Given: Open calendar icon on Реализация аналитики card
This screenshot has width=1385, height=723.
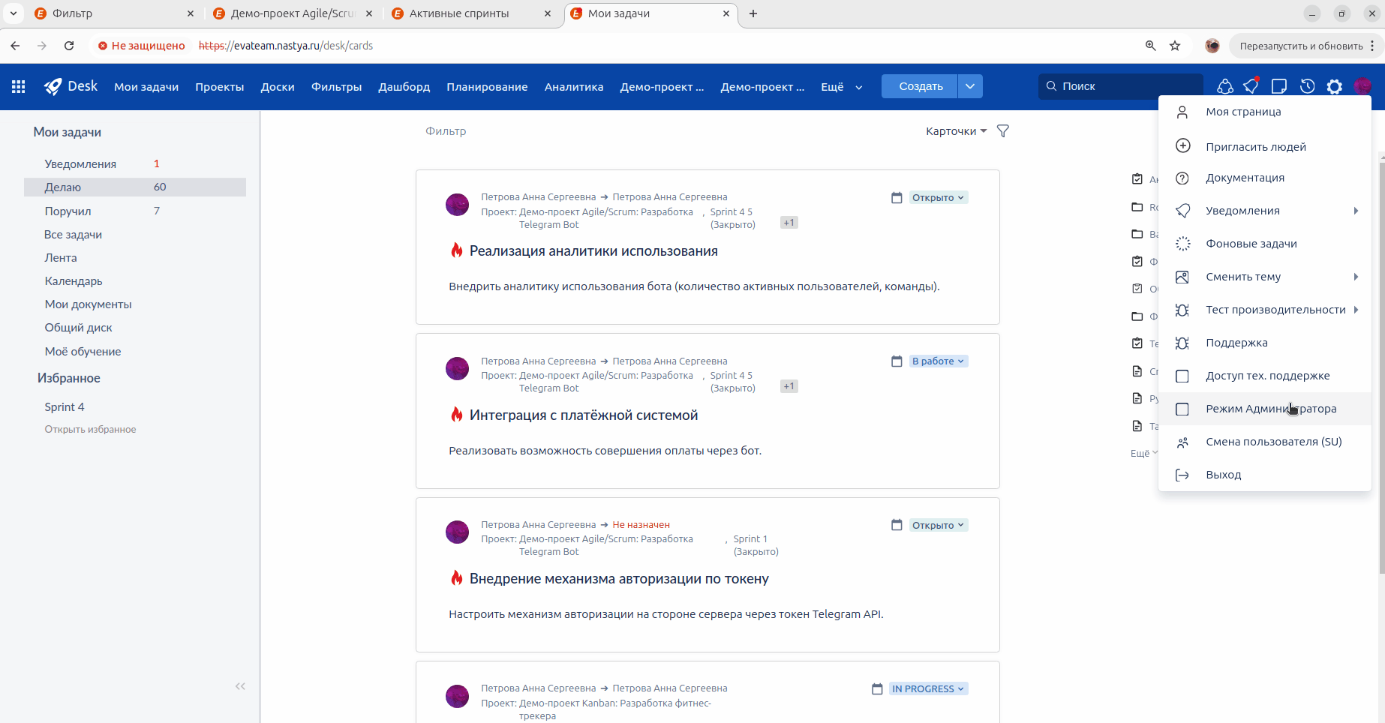Looking at the screenshot, I should click(x=897, y=198).
